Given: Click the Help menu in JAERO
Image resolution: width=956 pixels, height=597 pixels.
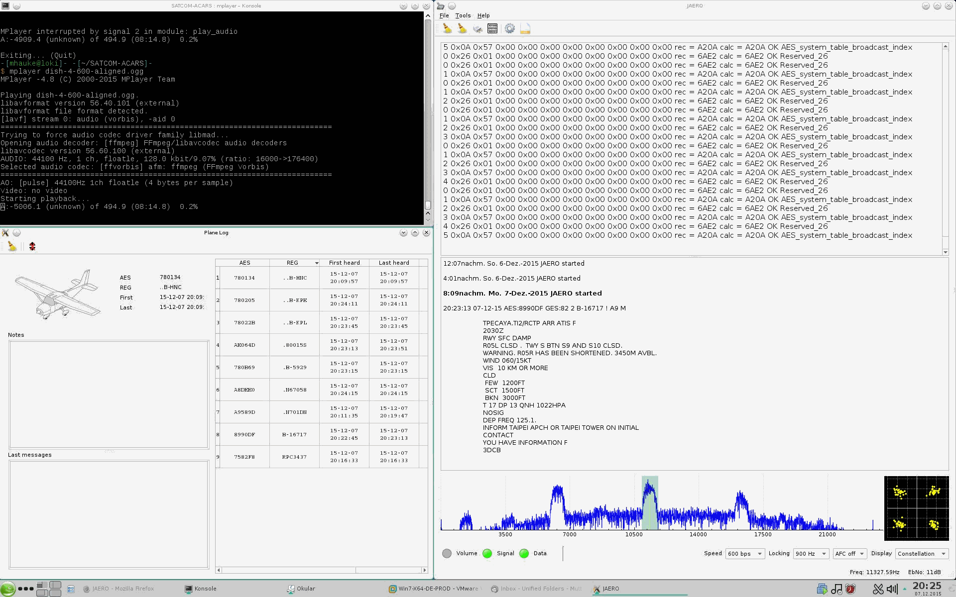Looking at the screenshot, I should tap(484, 15).
